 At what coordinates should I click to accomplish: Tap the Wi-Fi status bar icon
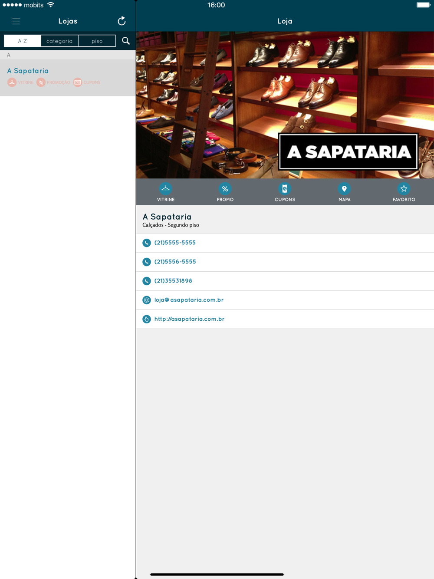pyautogui.click(x=51, y=5)
